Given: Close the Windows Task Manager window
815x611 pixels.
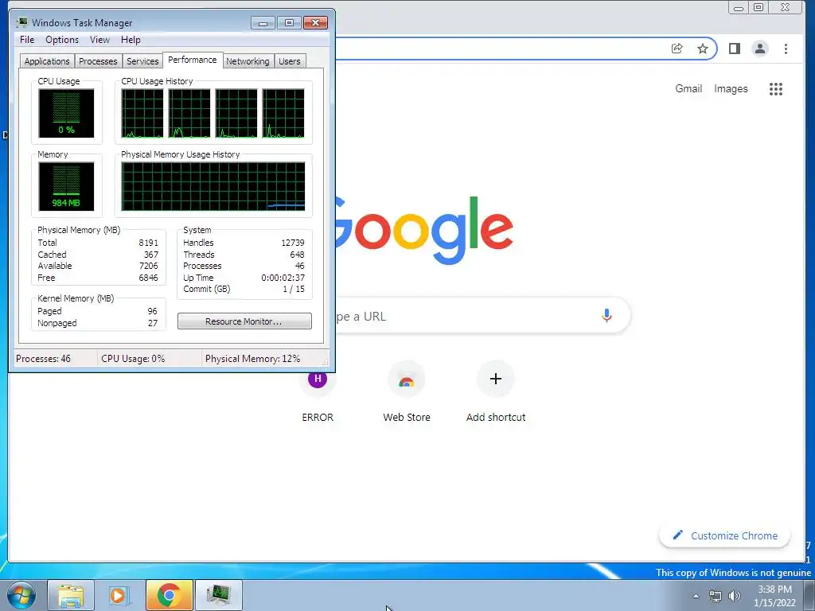Looking at the screenshot, I should pyautogui.click(x=315, y=23).
